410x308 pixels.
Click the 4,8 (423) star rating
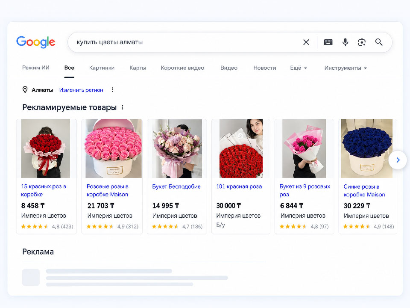click(x=47, y=226)
